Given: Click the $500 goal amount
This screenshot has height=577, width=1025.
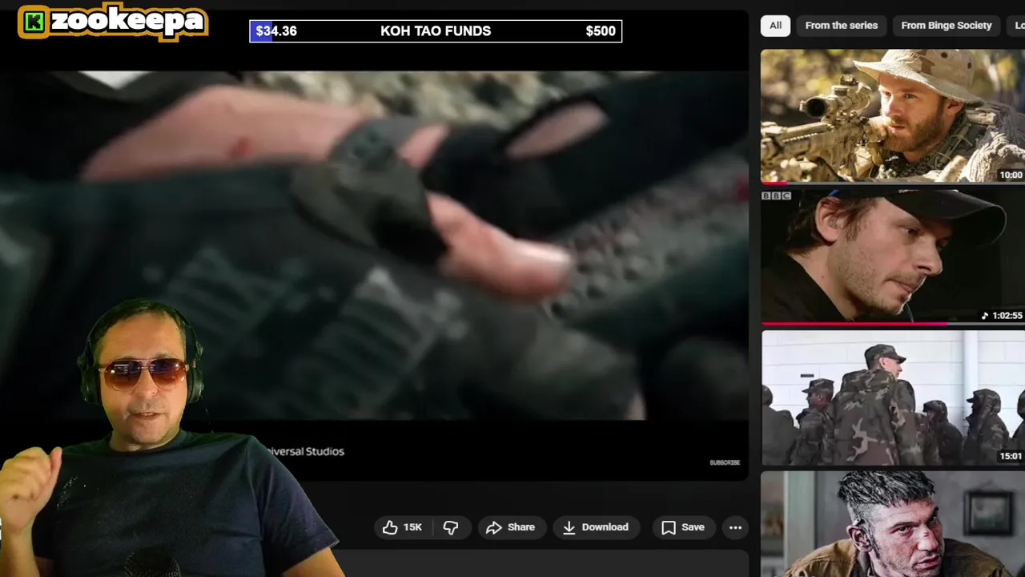Looking at the screenshot, I should (601, 31).
